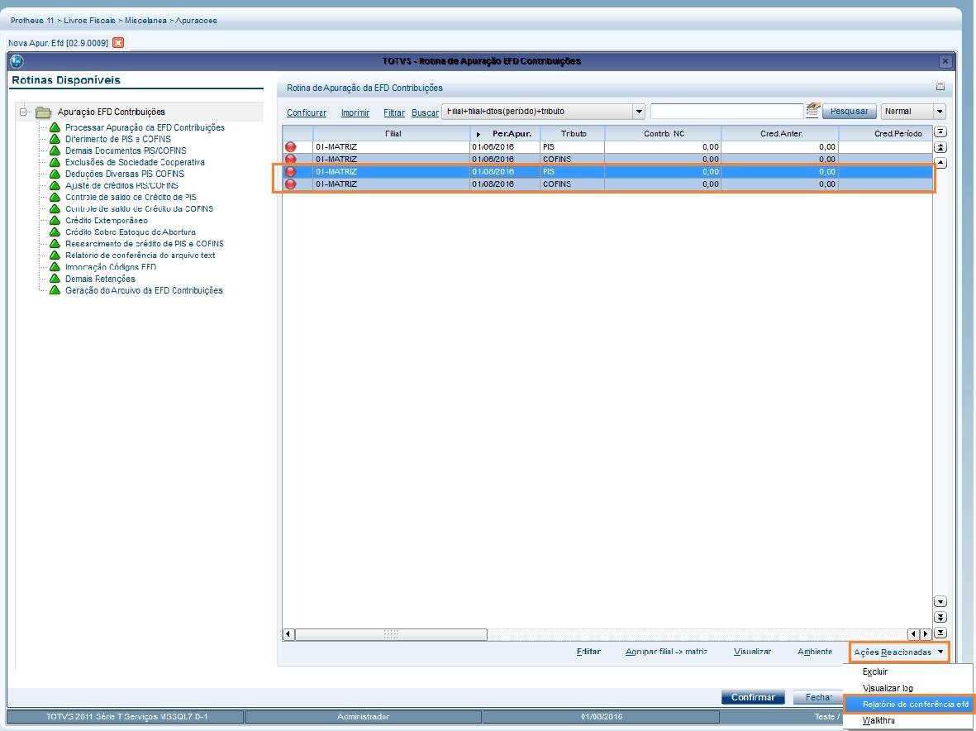976x731 pixels.
Task: Click green icon for Crédito Sobre Estoque de Abertura
Action: pos(55,232)
